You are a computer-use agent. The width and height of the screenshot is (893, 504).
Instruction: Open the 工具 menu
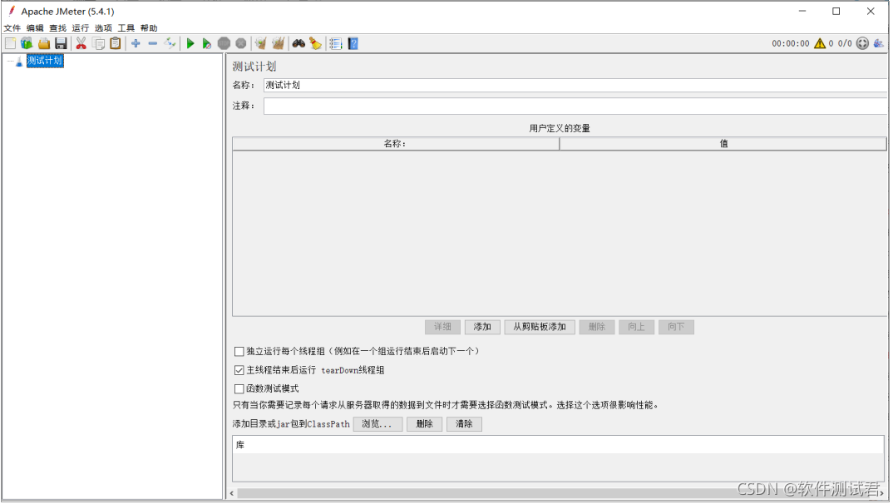pos(126,28)
